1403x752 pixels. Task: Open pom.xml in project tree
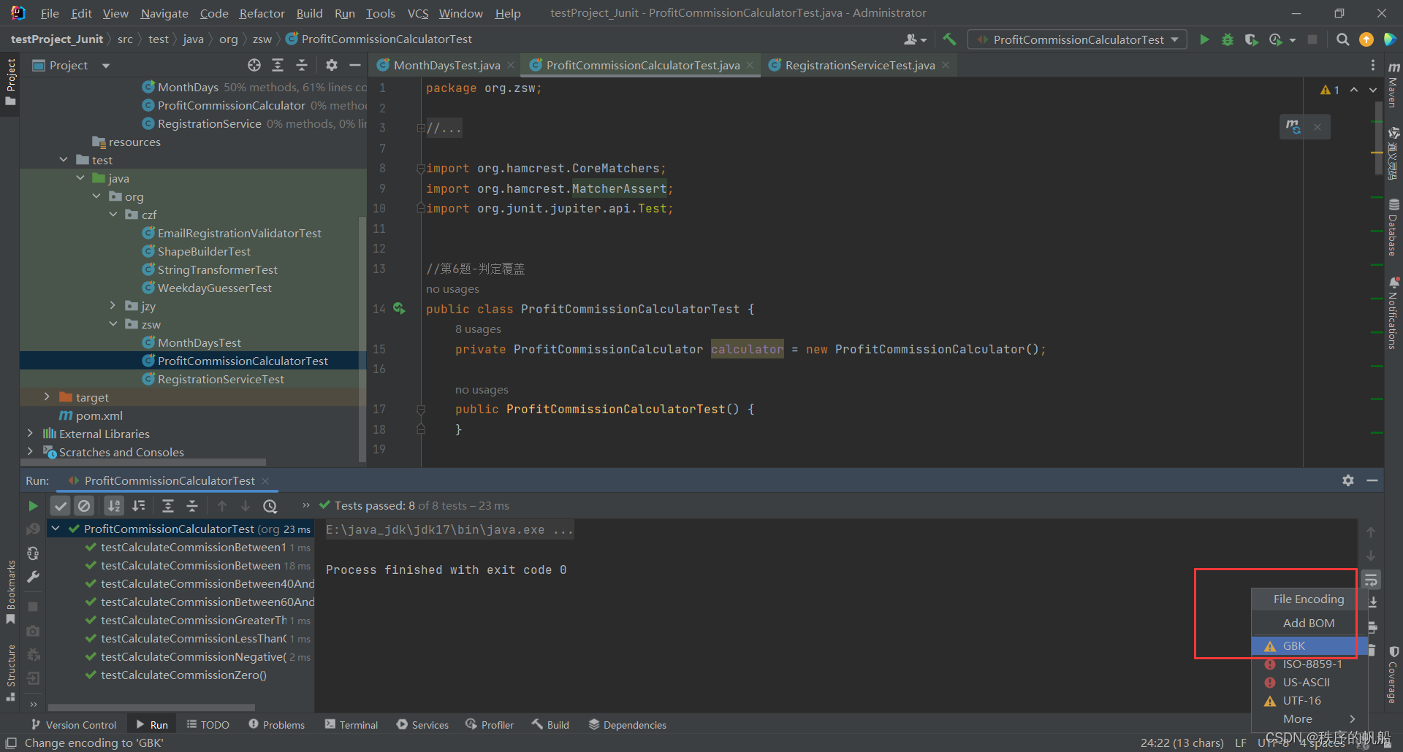coord(99,415)
